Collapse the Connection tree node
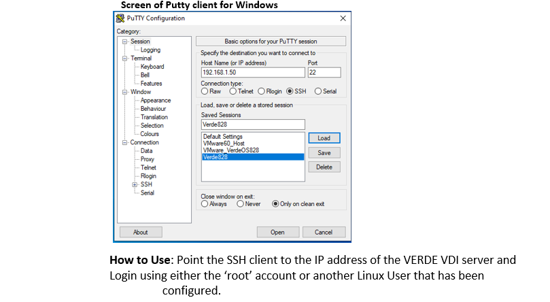 [x=124, y=142]
